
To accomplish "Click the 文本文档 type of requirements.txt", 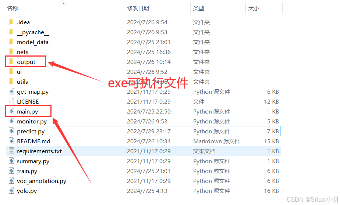I will pos(204,151).
